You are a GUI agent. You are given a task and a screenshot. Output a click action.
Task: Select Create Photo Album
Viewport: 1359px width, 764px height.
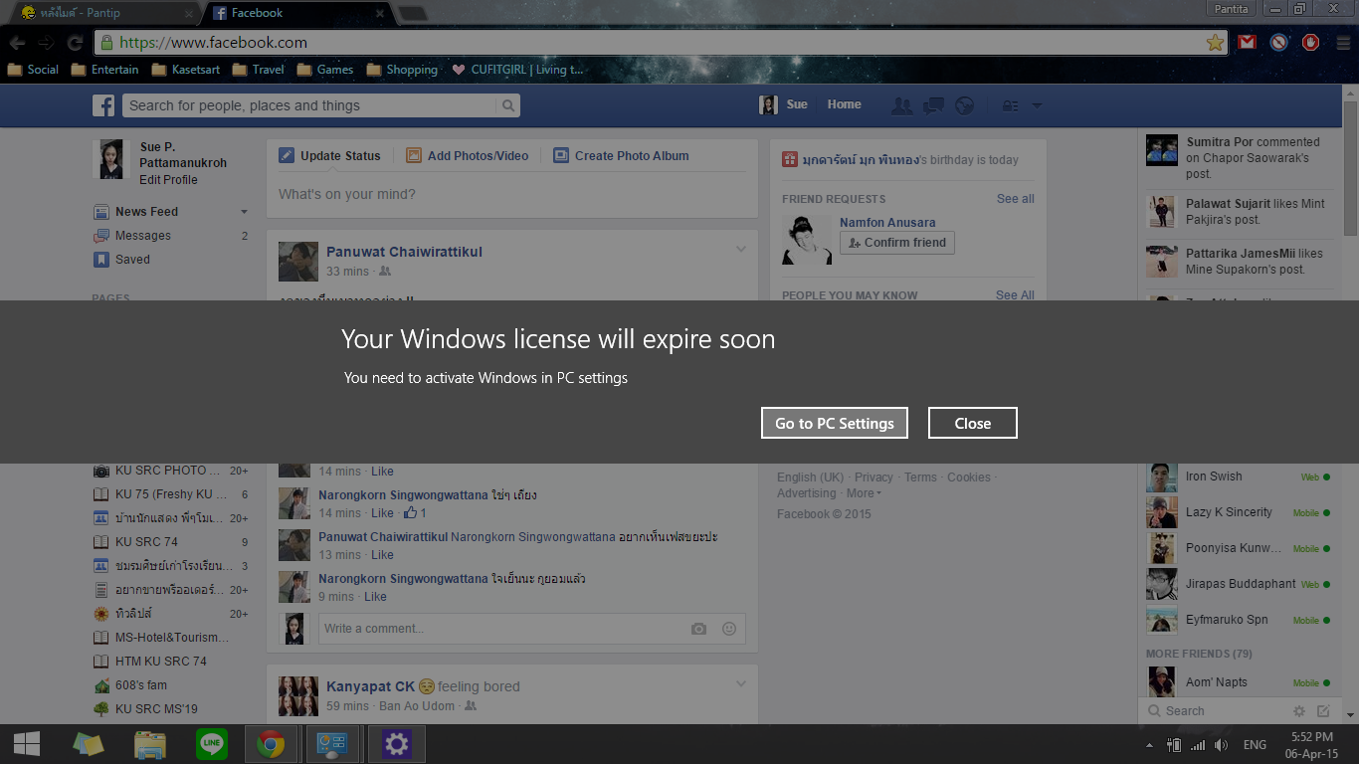[x=621, y=156]
